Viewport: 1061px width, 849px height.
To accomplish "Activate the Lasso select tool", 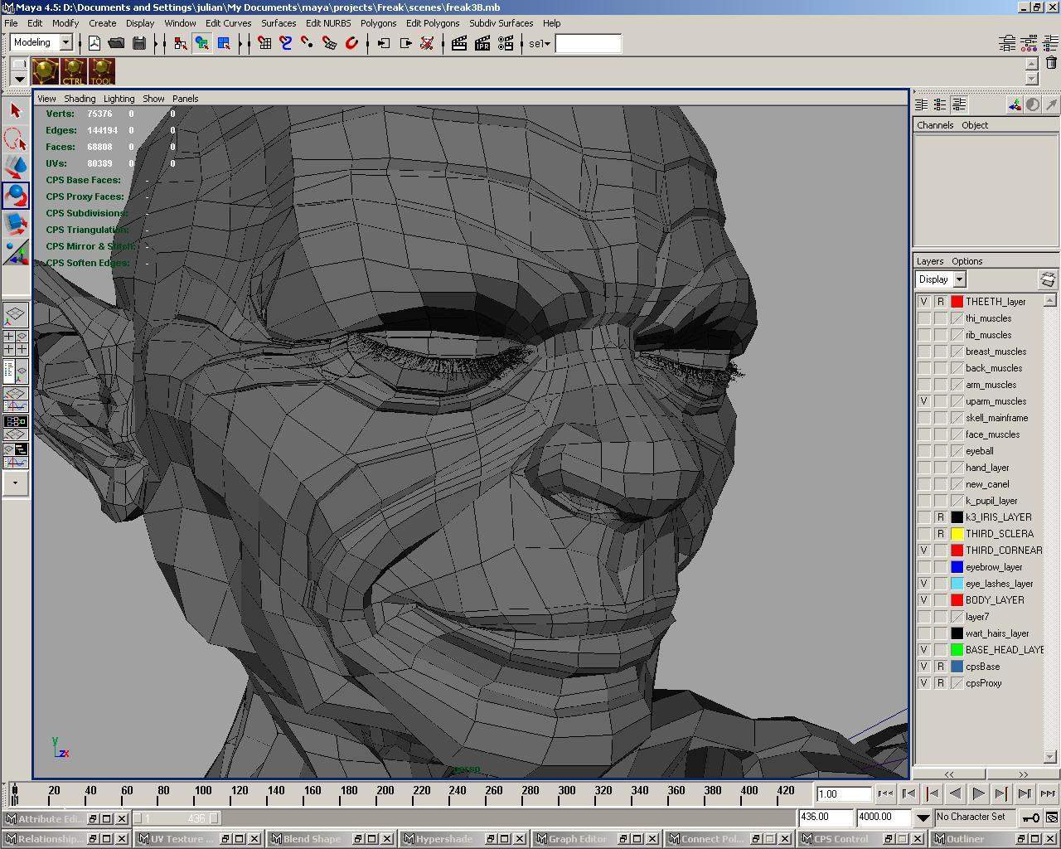I will pyautogui.click(x=16, y=138).
